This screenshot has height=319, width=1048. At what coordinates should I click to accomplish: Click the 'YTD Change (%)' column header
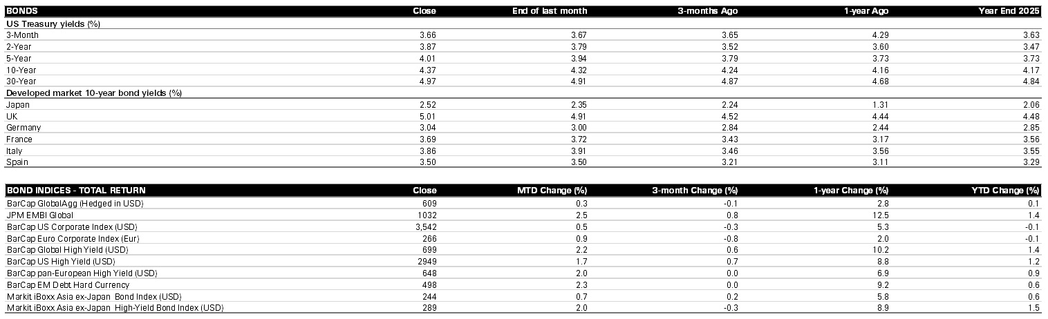(1006, 191)
